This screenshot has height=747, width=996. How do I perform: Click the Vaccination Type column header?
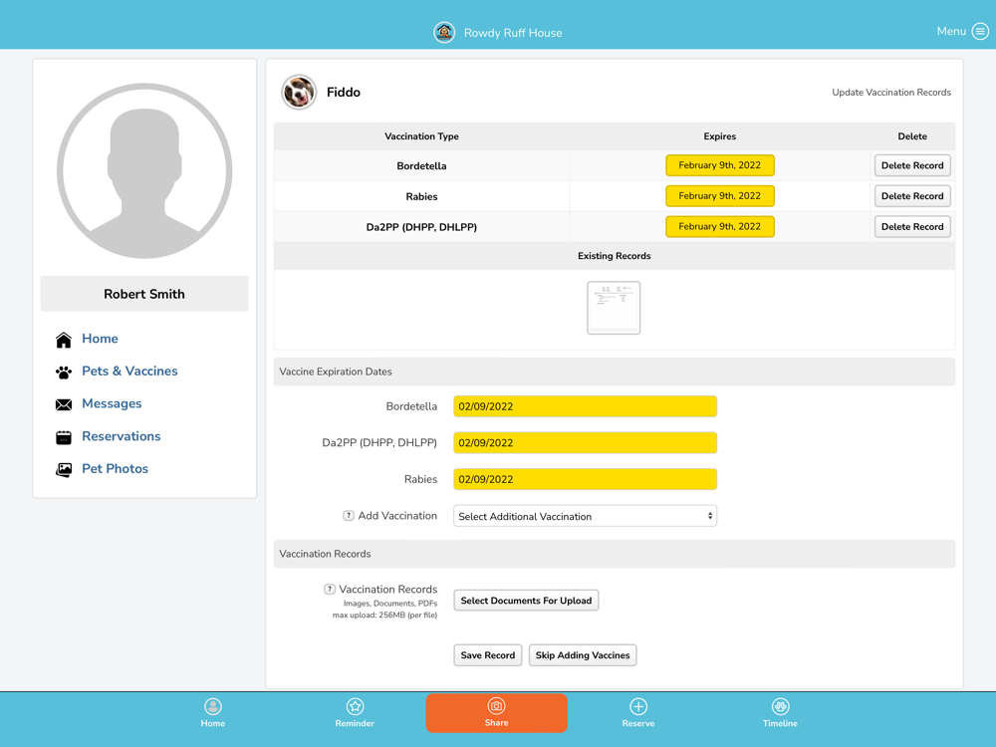click(421, 135)
